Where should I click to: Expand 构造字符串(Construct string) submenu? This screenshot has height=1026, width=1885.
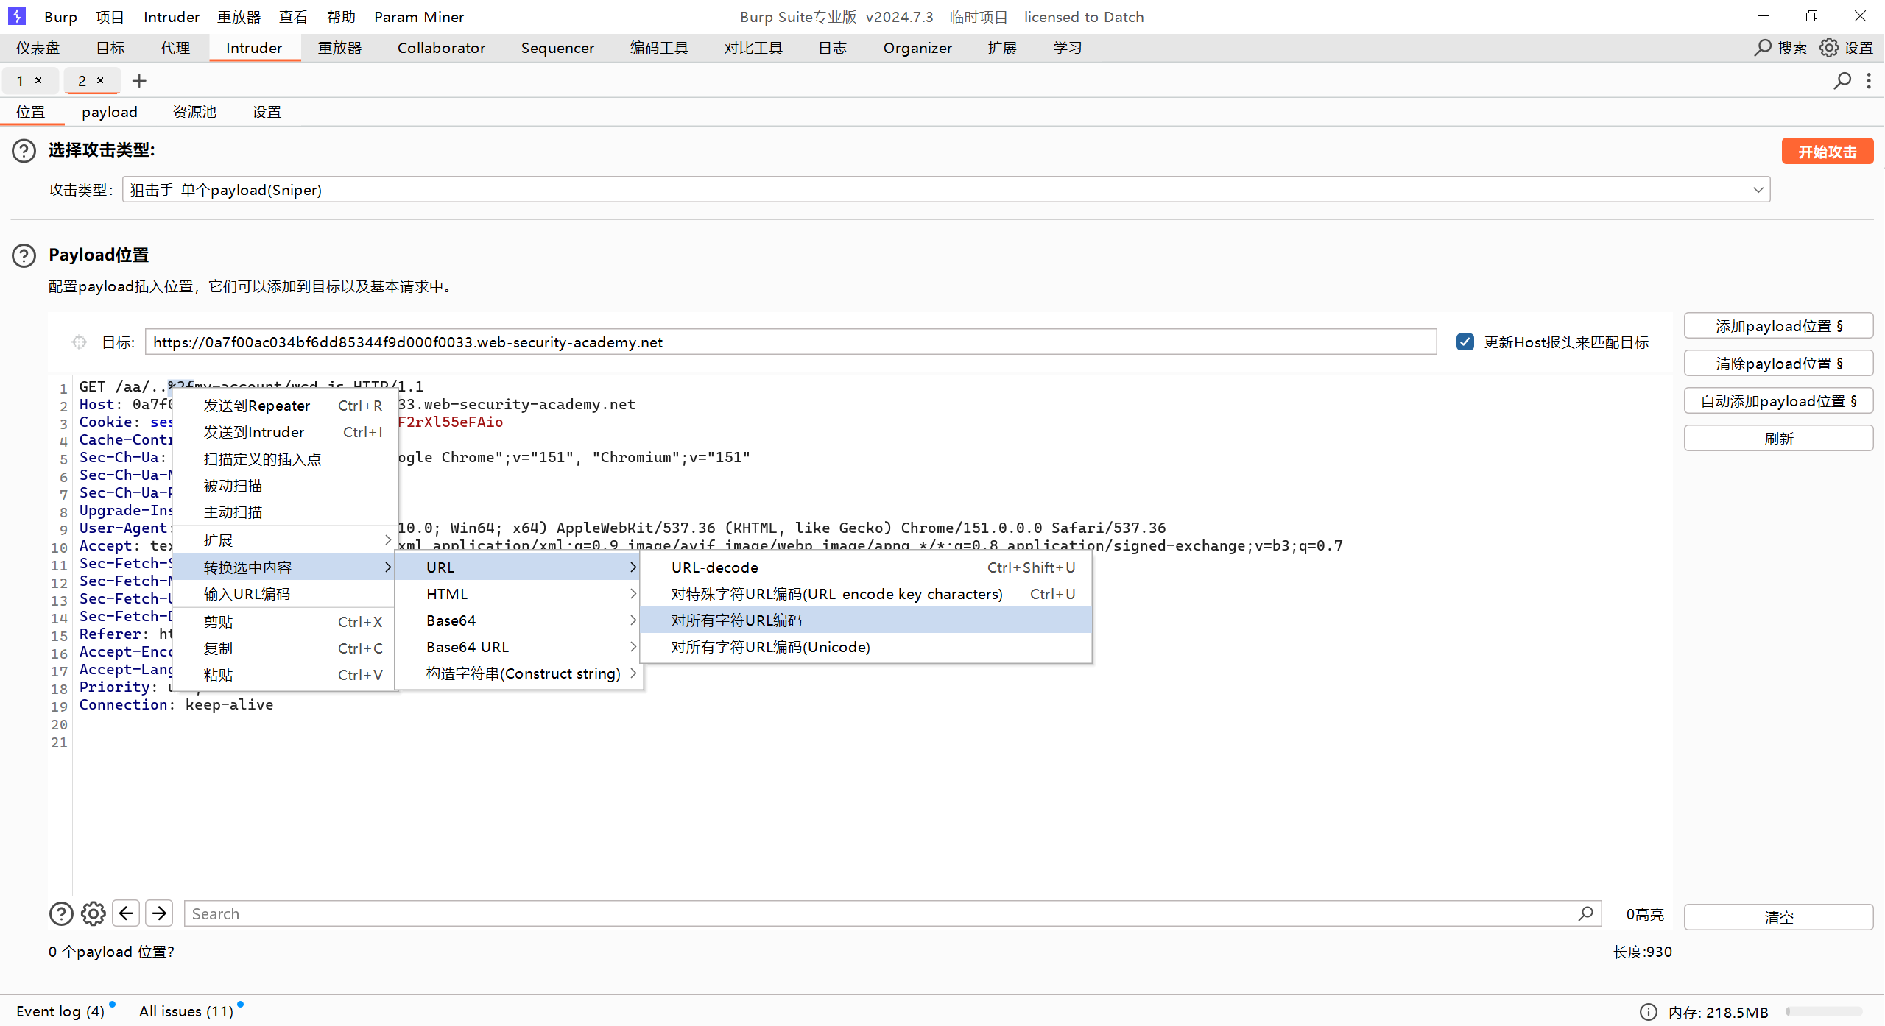coord(519,673)
